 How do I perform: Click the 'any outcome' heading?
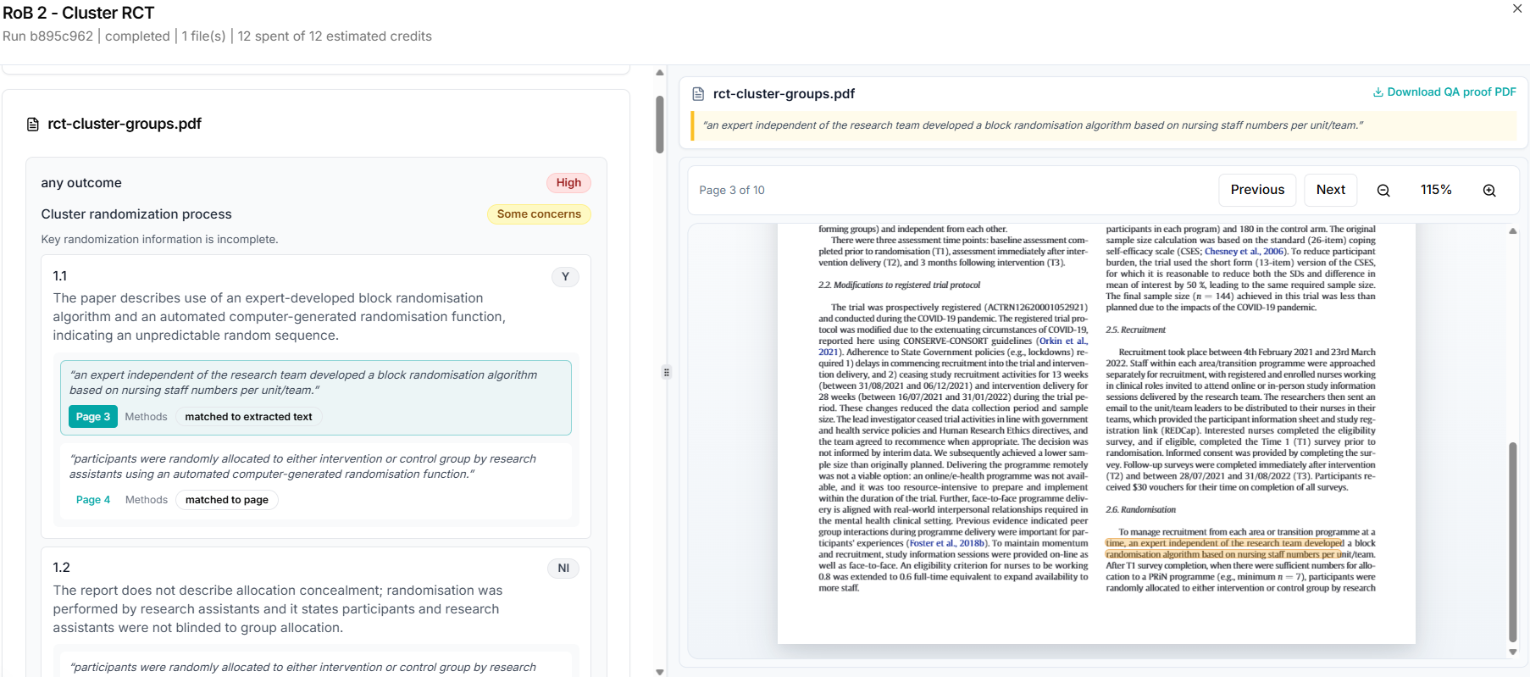click(81, 183)
